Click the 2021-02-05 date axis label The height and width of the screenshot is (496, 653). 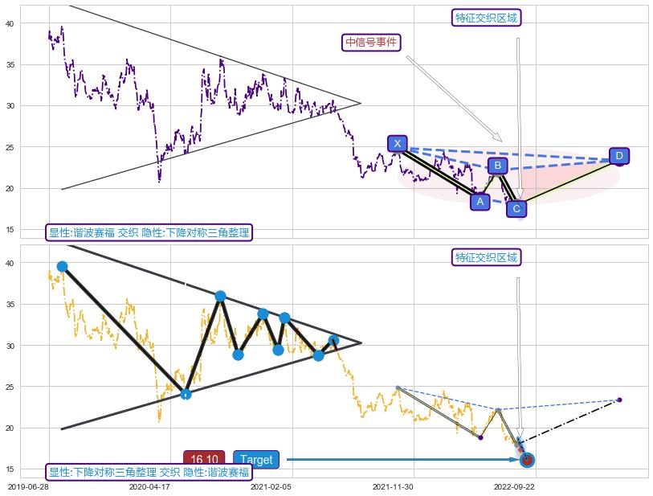pyautogui.click(x=271, y=486)
